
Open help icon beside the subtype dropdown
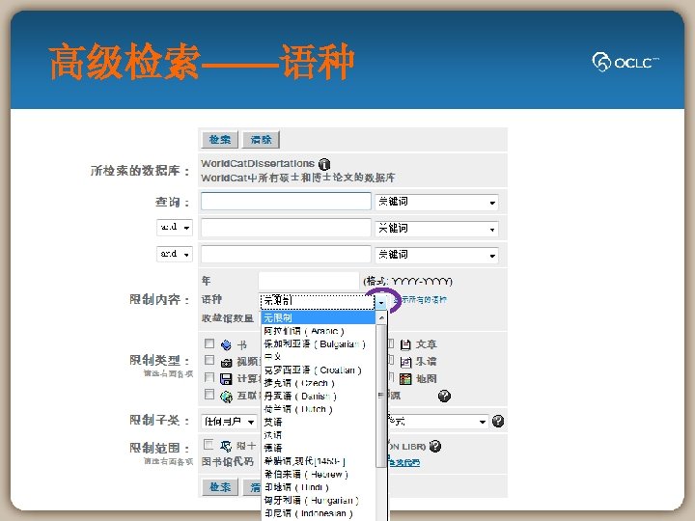point(498,421)
